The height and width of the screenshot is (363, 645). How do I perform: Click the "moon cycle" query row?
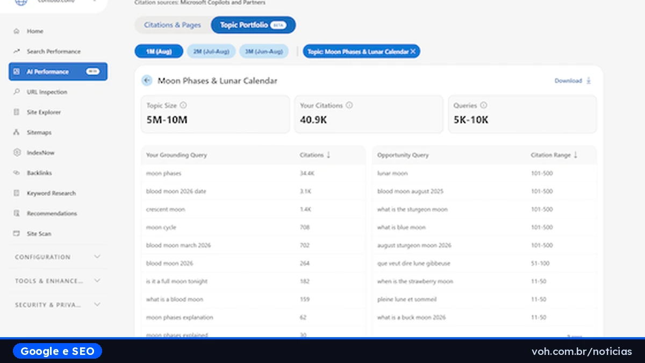[x=253, y=227]
